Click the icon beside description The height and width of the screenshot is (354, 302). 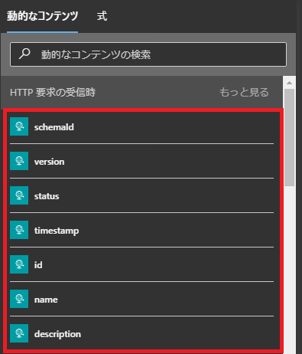[19, 333]
